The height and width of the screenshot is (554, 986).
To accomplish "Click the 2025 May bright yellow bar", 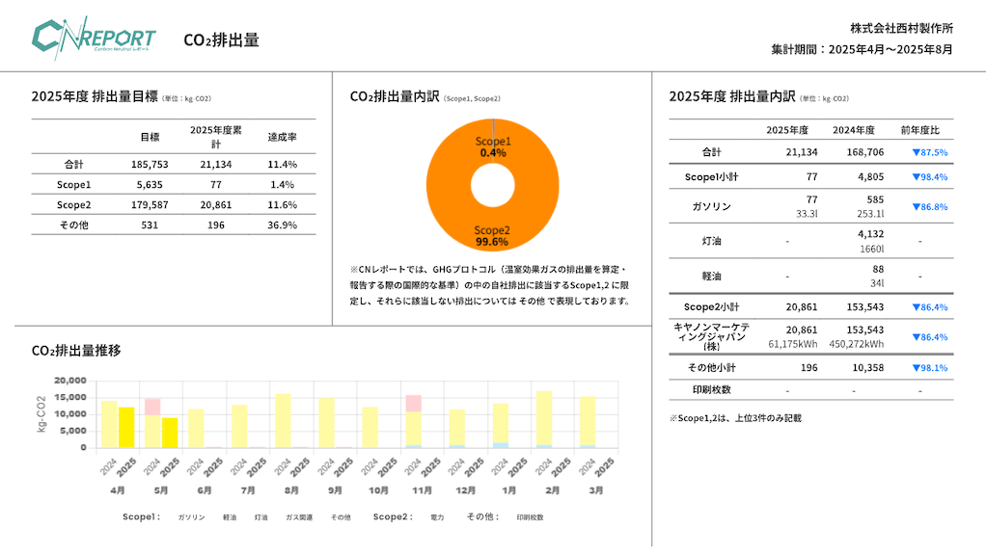I will (x=170, y=432).
